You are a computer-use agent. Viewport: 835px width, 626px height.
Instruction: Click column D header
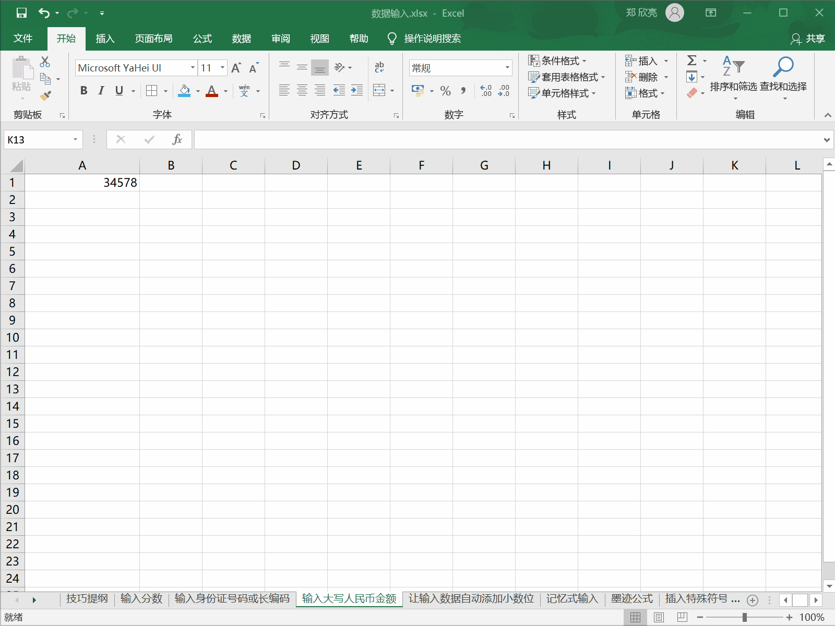[x=296, y=165]
